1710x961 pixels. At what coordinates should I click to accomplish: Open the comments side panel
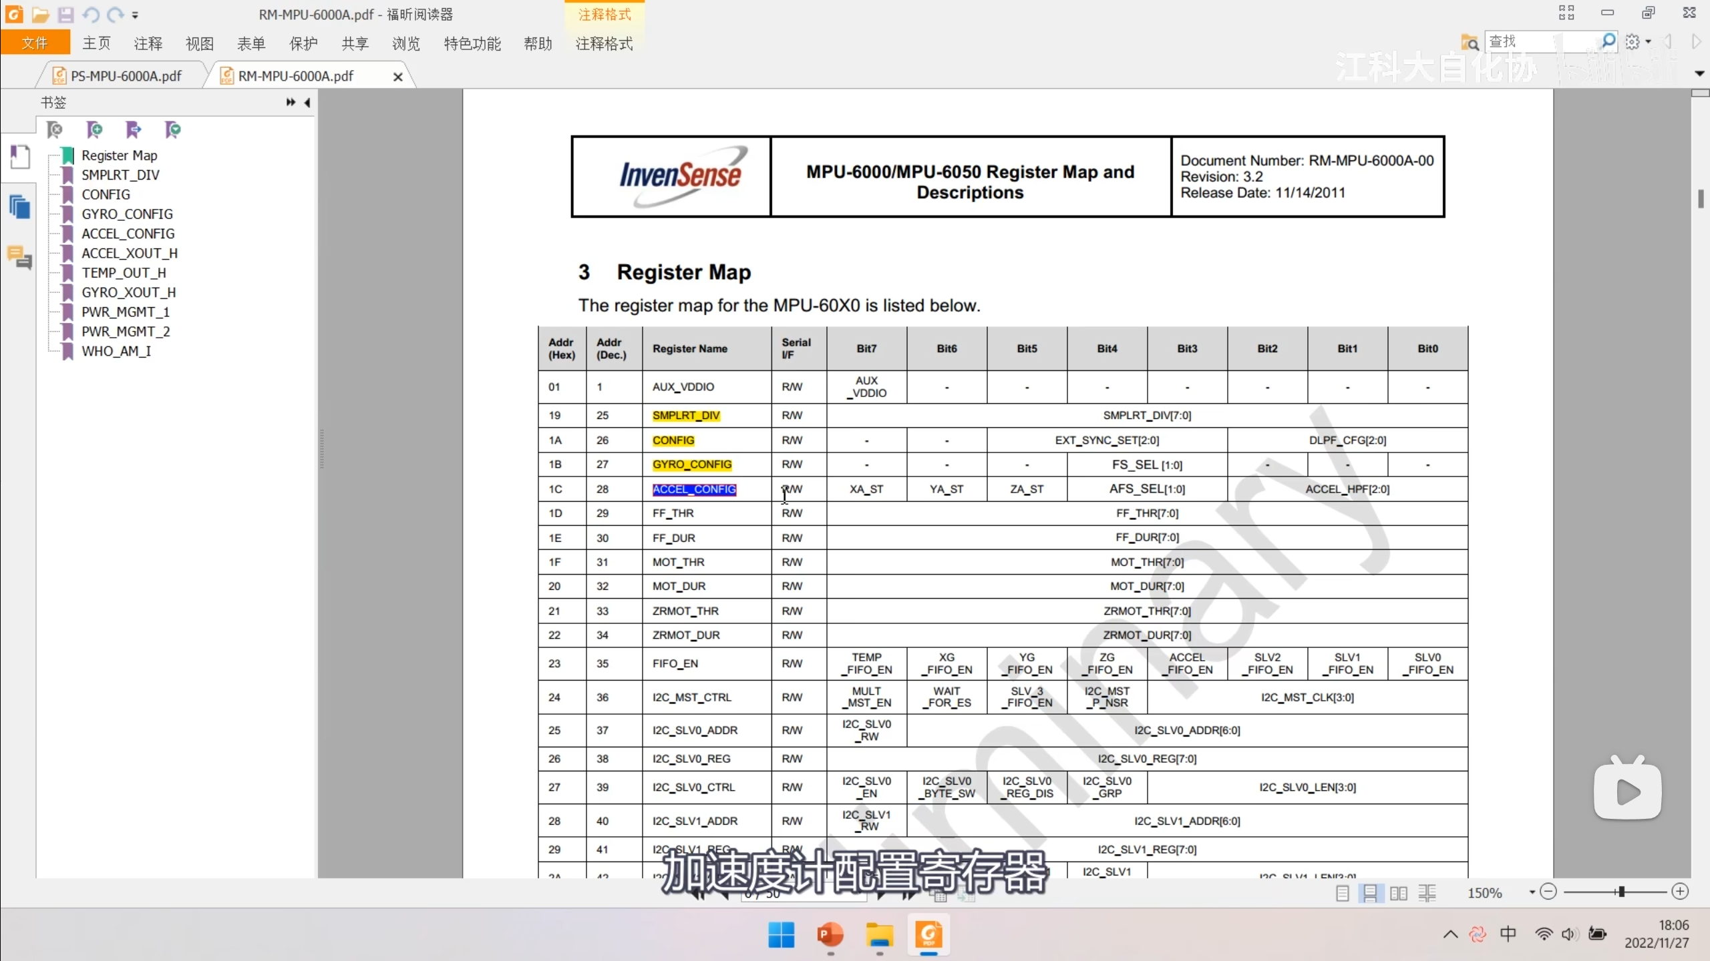pyautogui.click(x=20, y=258)
